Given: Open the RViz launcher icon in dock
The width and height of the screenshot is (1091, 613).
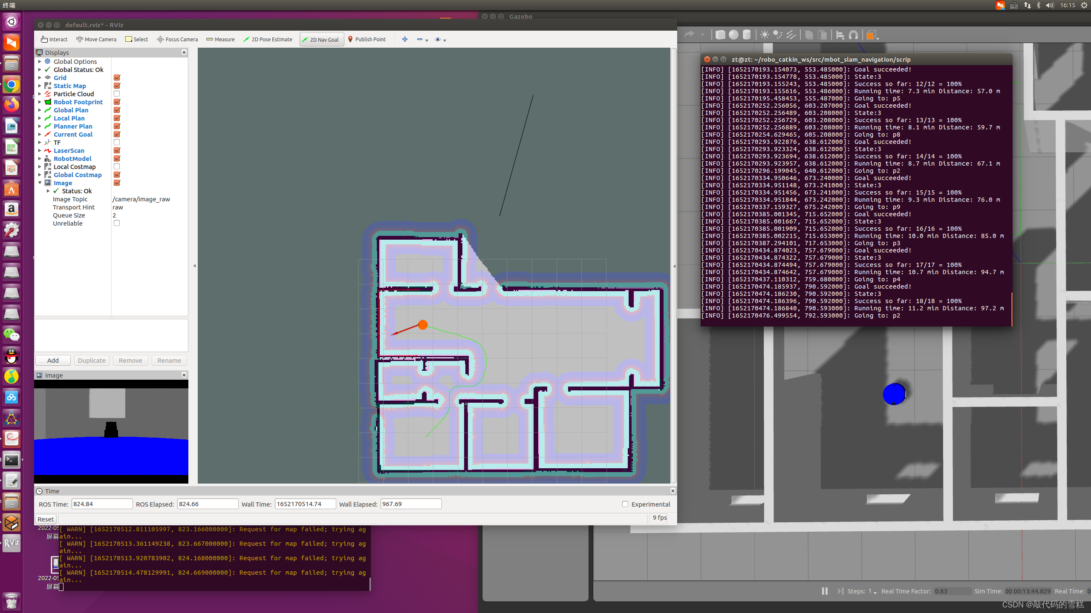Looking at the screenshot, I should [12, 543].
